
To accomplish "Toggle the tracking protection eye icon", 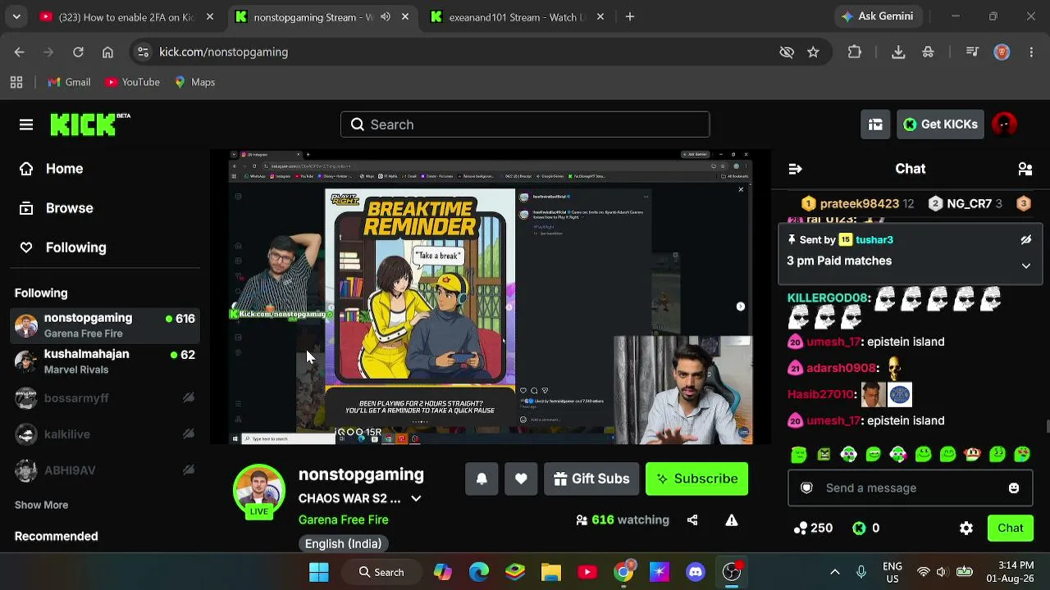I will 787,52.
